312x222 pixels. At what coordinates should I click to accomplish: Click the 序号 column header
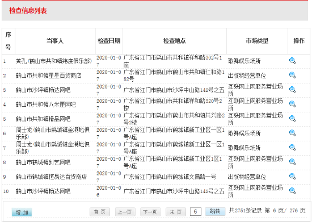(x=8, y=41)
